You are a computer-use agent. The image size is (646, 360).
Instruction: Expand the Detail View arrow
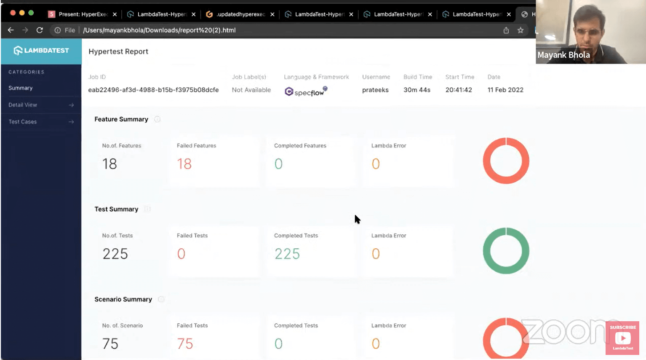[x=71, y=105]
